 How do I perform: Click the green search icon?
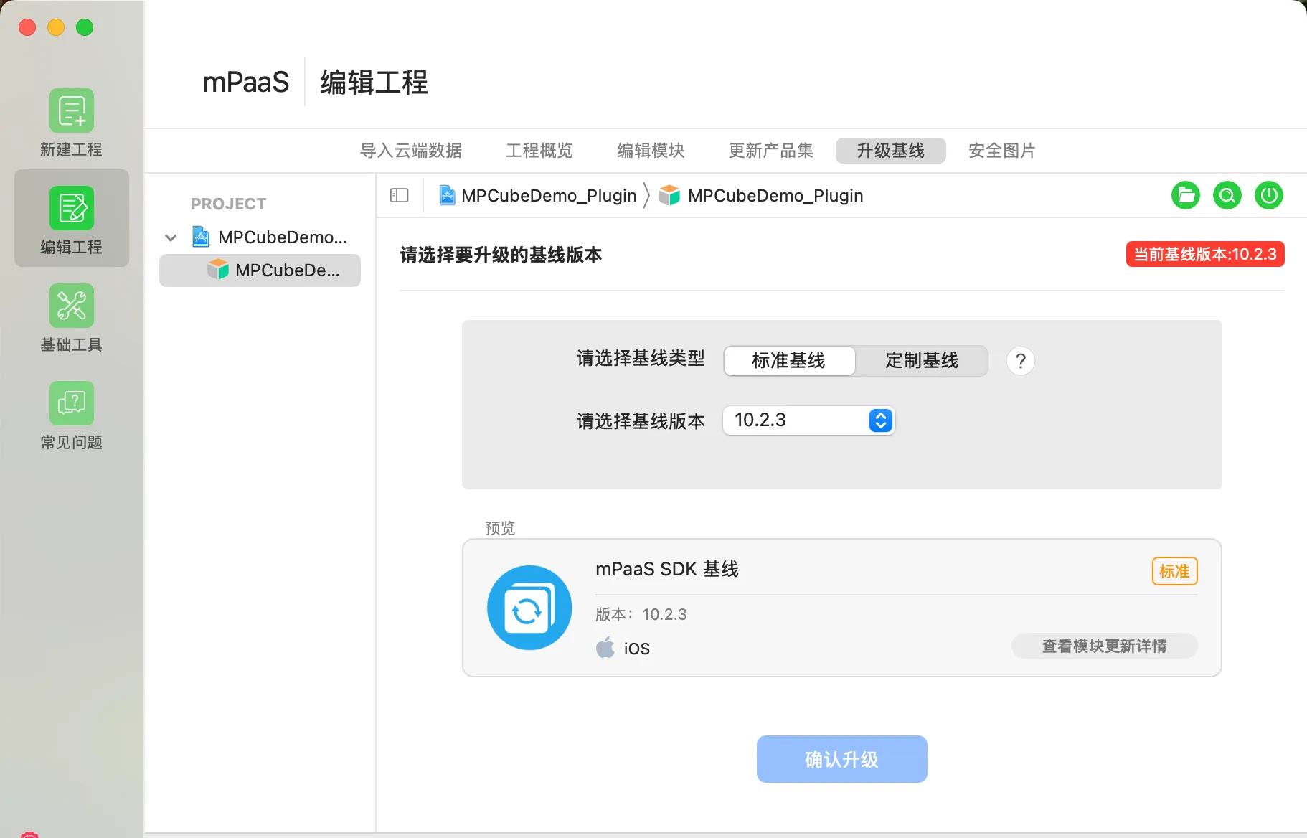click(1227, 195)
